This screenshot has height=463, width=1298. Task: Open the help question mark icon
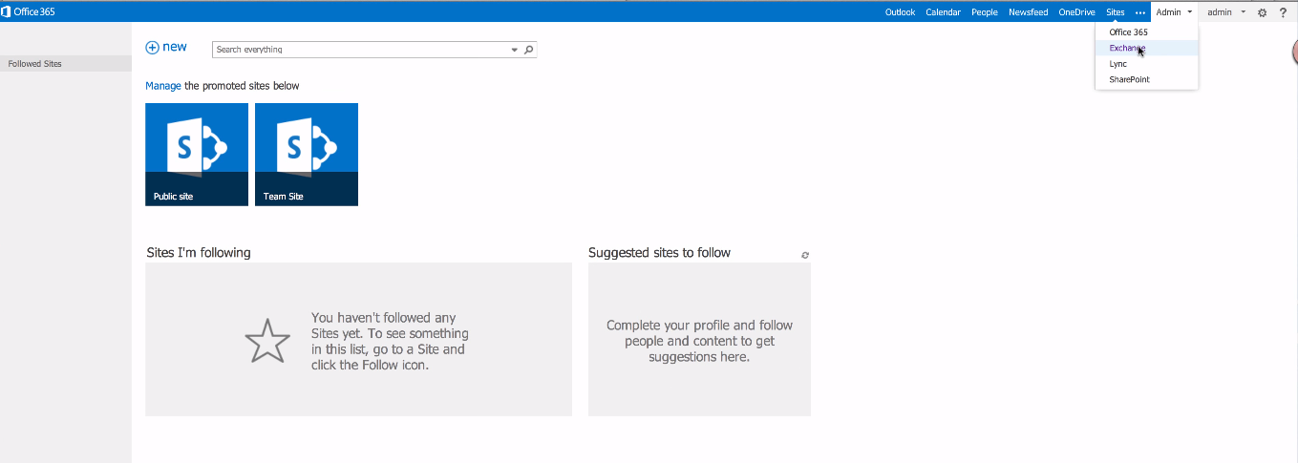point(1283,12)
